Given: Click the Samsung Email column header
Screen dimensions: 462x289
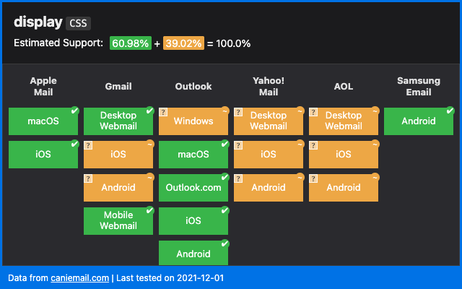Looking at the screenshot, I should click(x=419, y=86).
